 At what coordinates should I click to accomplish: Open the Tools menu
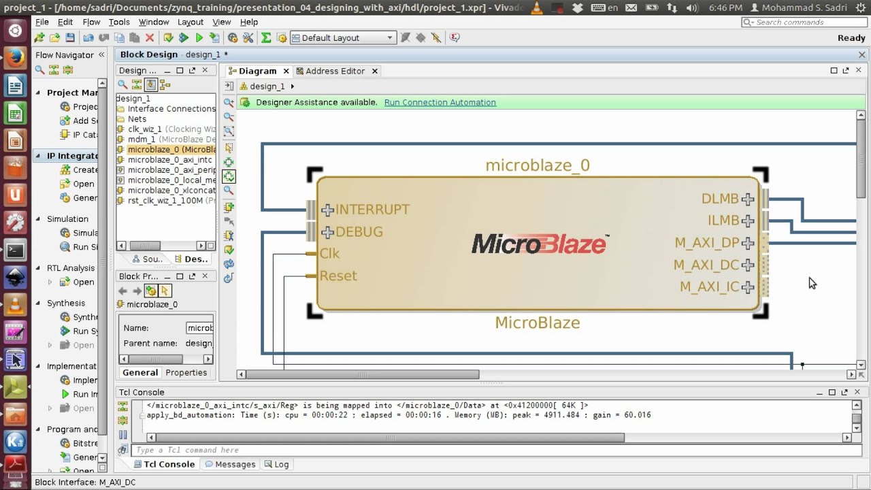[x=118, y=22]
